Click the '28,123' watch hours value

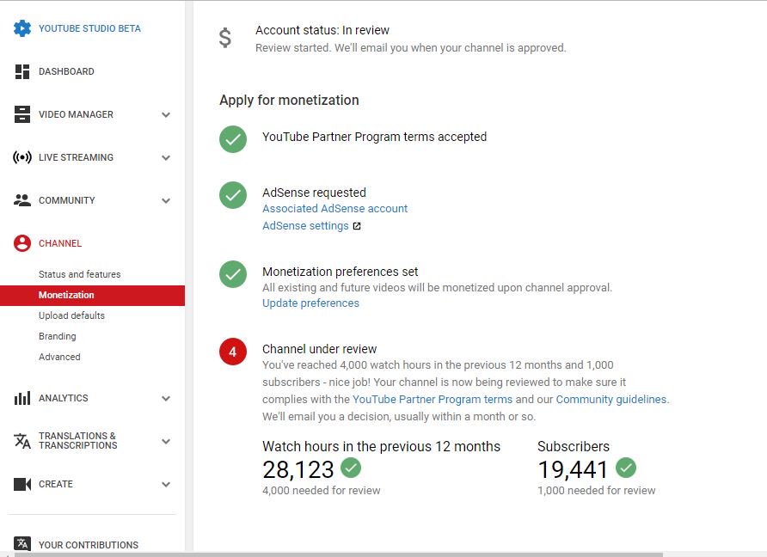click(x=298, y=470)
